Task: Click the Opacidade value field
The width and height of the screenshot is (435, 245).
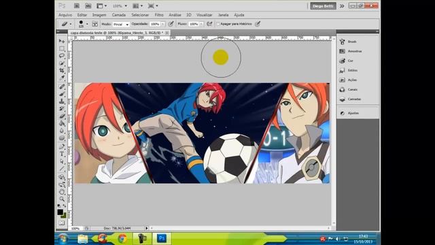Action: [155, 24]
